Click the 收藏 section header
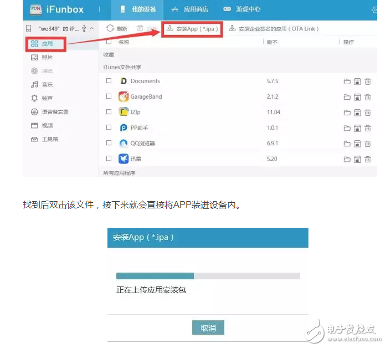386x348 pixels. [x=109, y=55]
